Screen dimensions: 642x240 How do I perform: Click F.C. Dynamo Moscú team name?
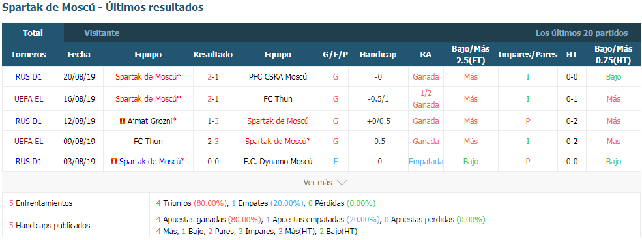(x=278, y=162)
